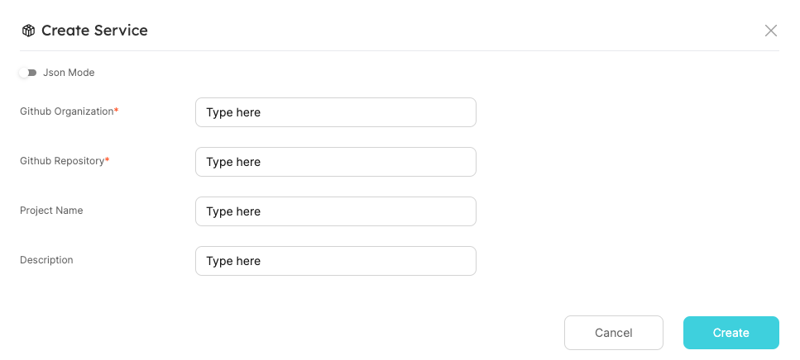Click the Github Organization label
The height and width of the screenshot is (360, 800).
tap(66, 111)
